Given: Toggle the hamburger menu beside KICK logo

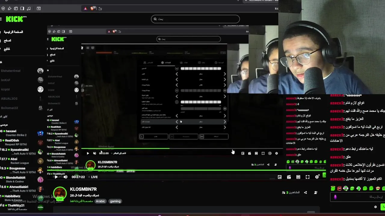Looking at the screenshot, I should (x=1, y=19).
